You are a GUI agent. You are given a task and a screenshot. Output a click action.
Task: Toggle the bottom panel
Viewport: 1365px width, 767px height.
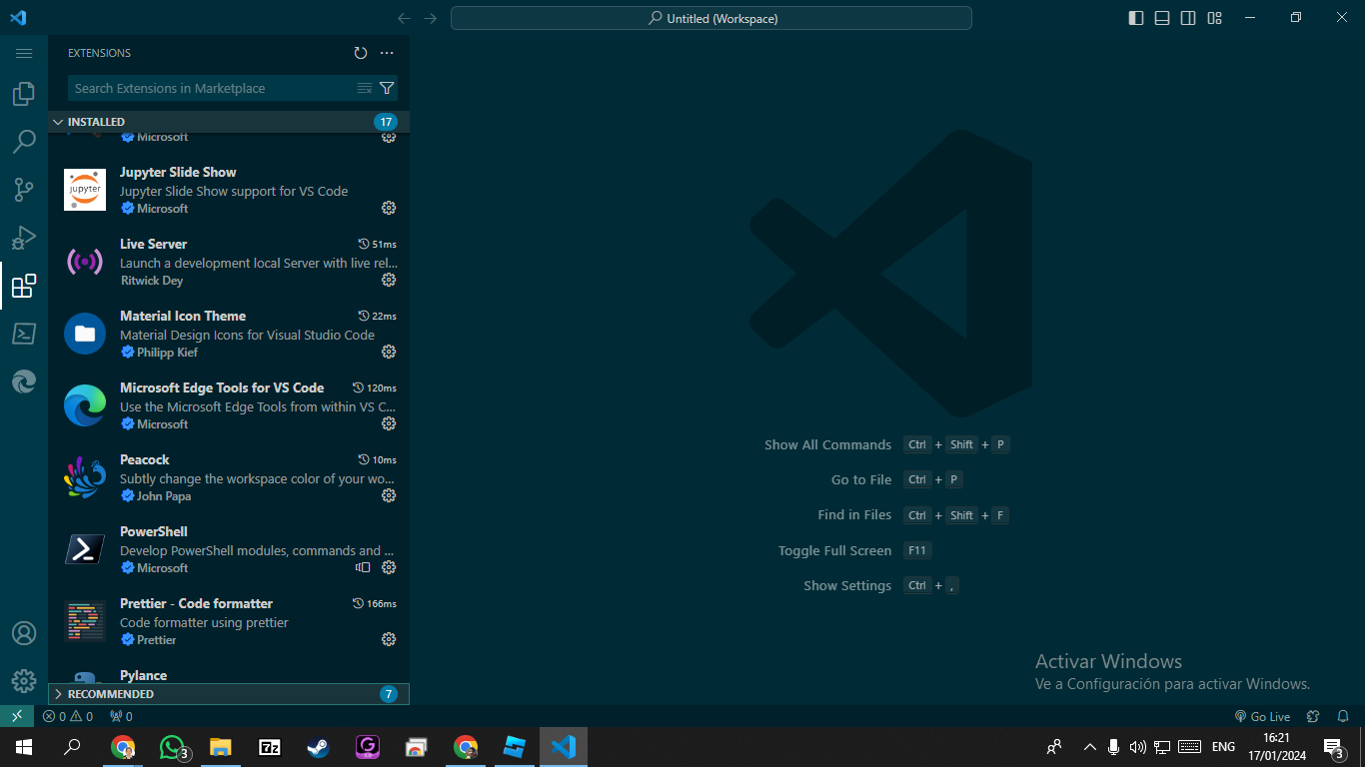(x=1162, y=18)
